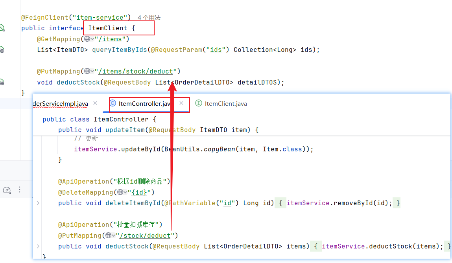Open dropdown arrow beside globe in @PutMapping "/stock/deduct"
This screenshot has width=452, height=263.
pos(113,235)
